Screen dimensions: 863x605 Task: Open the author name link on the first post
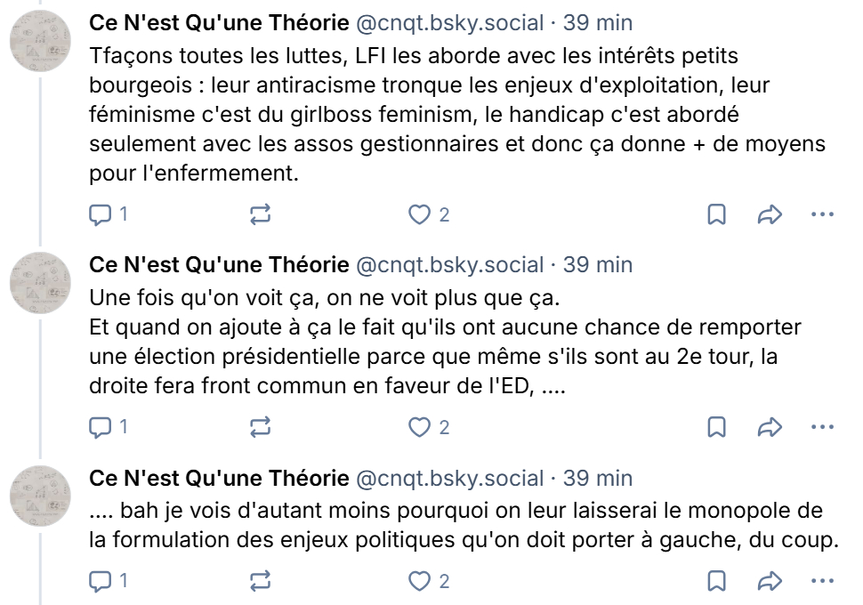click(x=219, y=24)
